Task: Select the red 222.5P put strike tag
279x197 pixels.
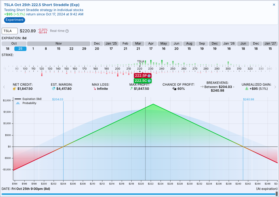Action: tap(143, 76)
